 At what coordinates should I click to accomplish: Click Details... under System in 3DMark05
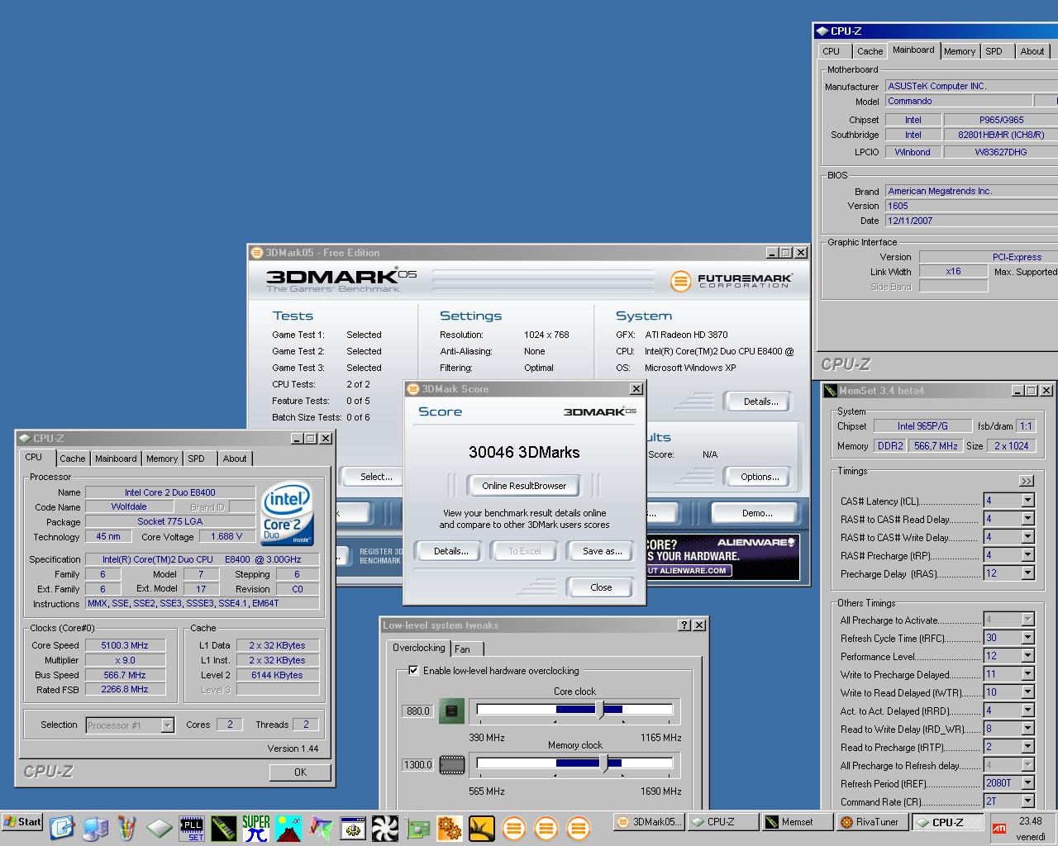(x=760, y=402)
